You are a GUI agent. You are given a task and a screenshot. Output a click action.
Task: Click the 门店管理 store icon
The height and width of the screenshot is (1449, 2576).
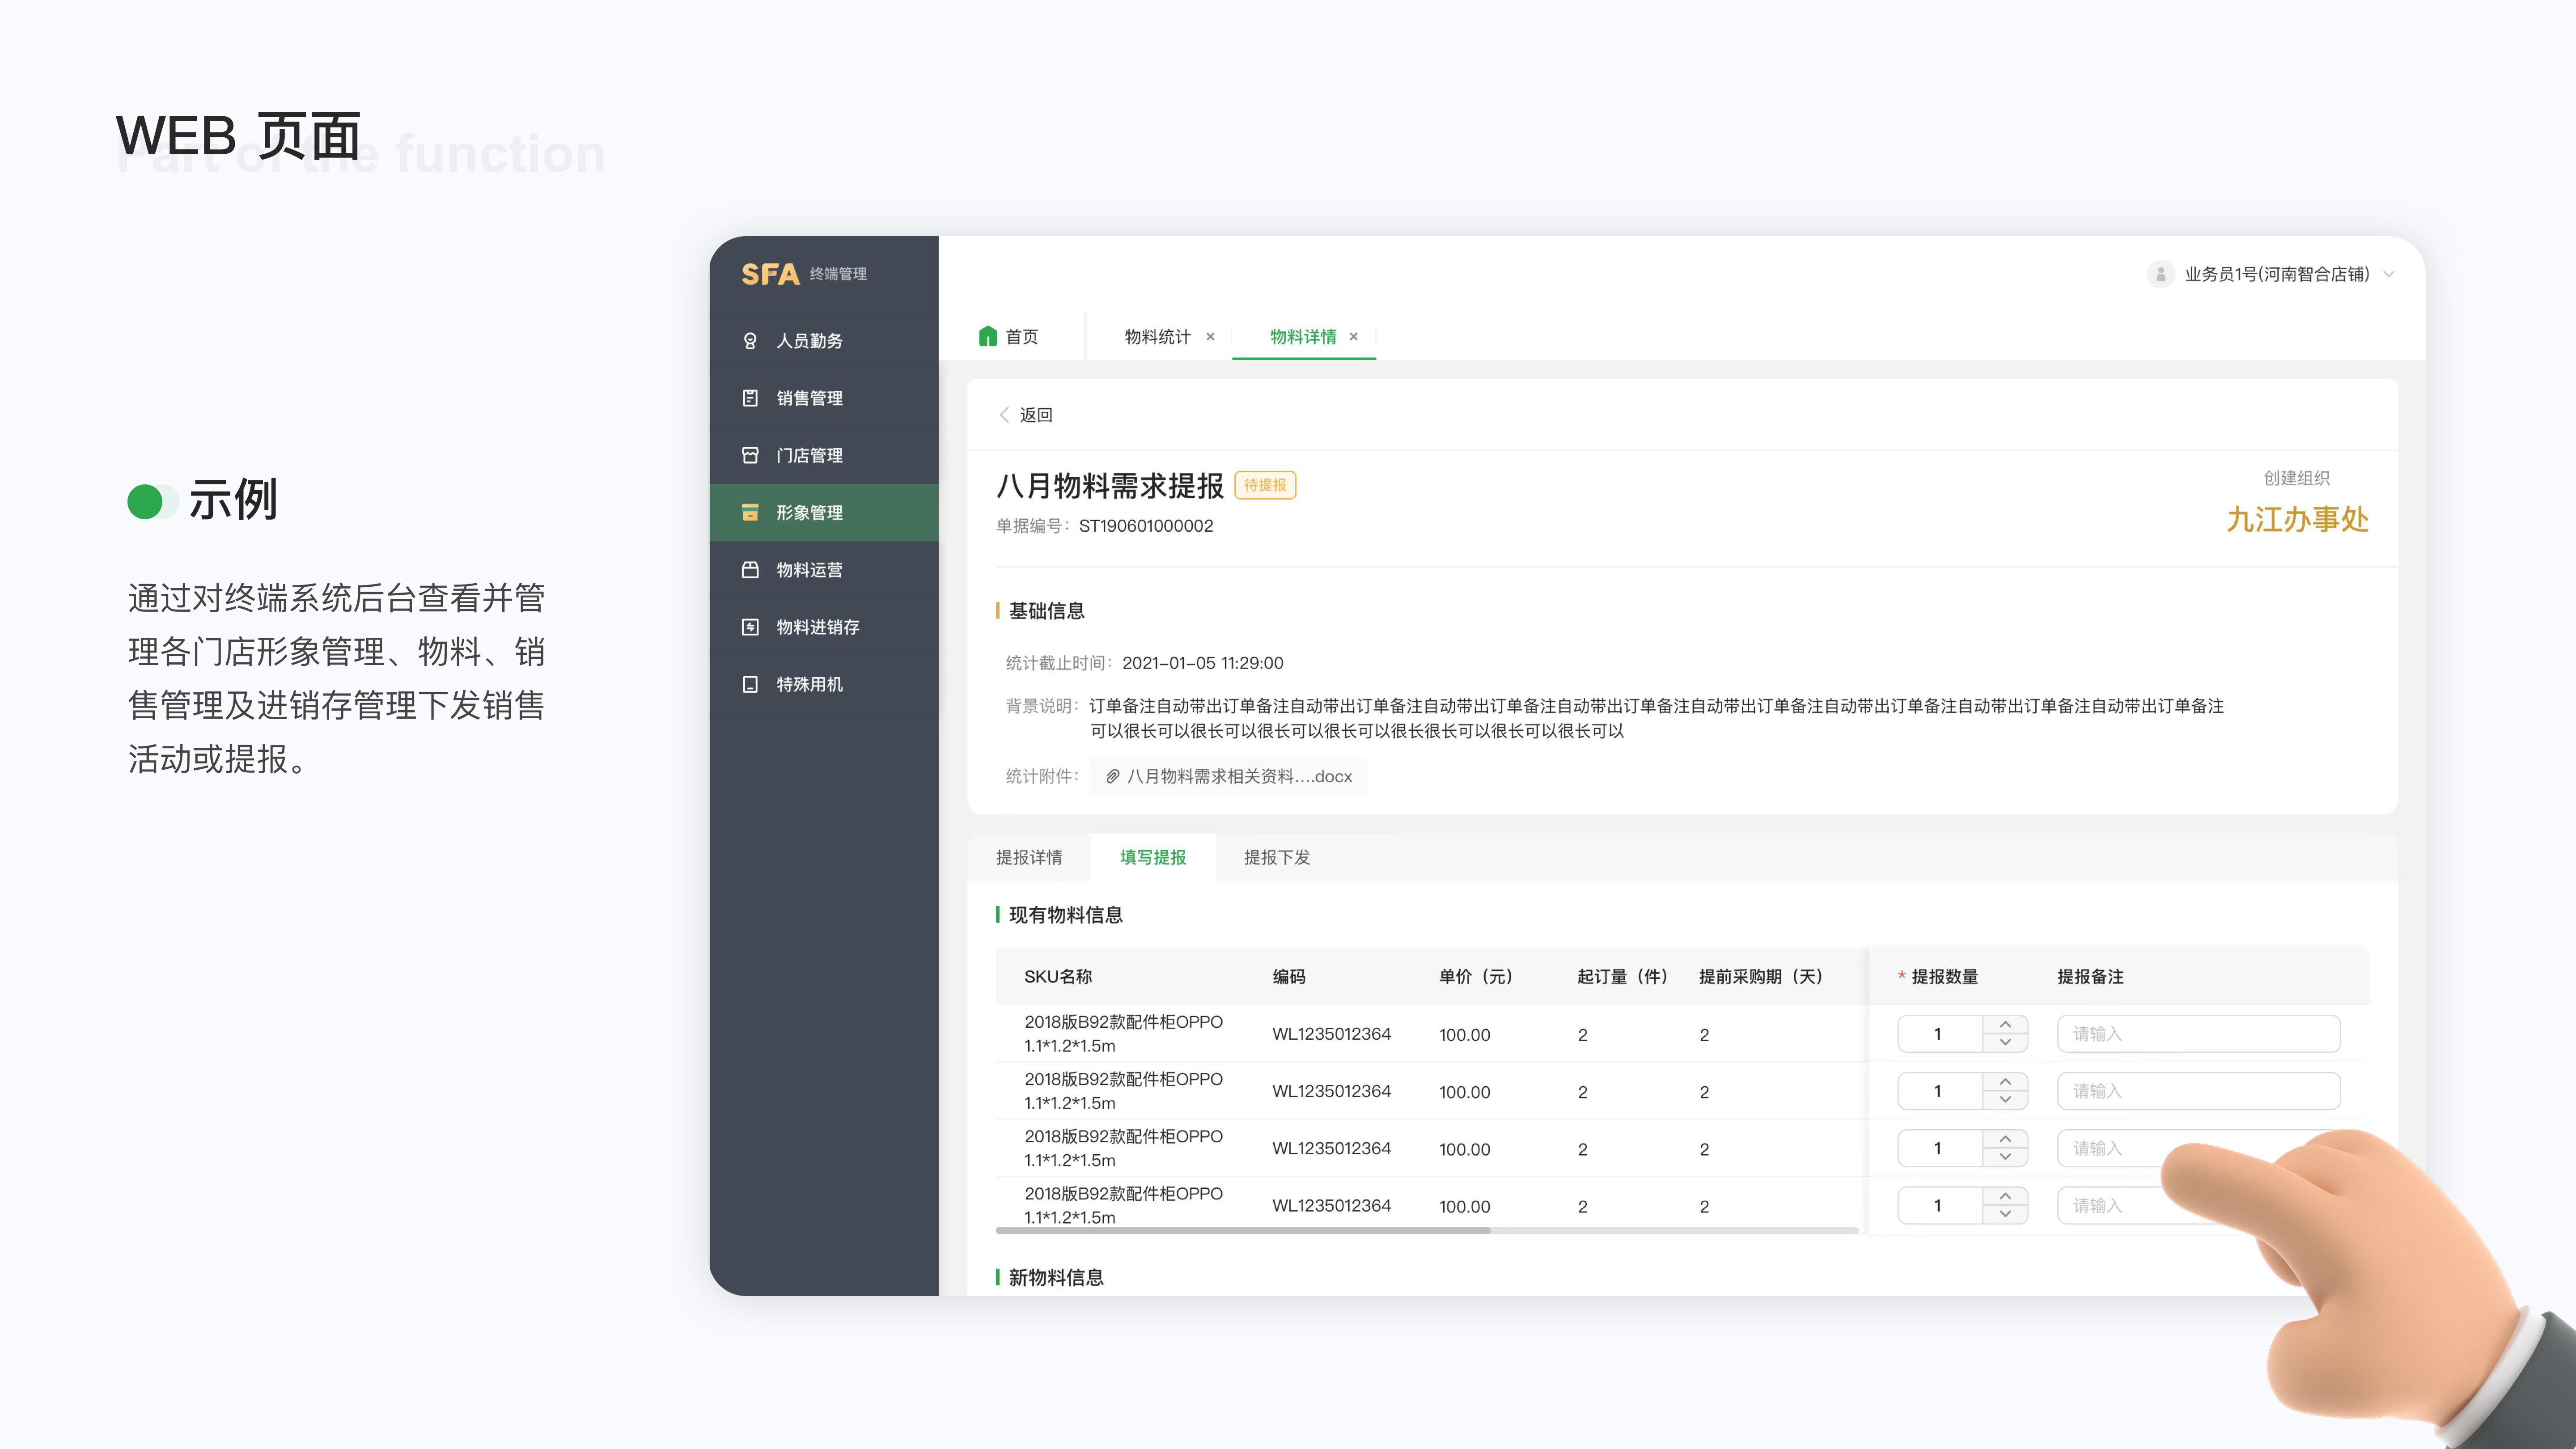click(750, 455)
